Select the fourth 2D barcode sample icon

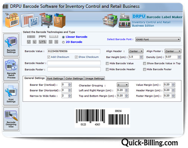pos(51,42)
